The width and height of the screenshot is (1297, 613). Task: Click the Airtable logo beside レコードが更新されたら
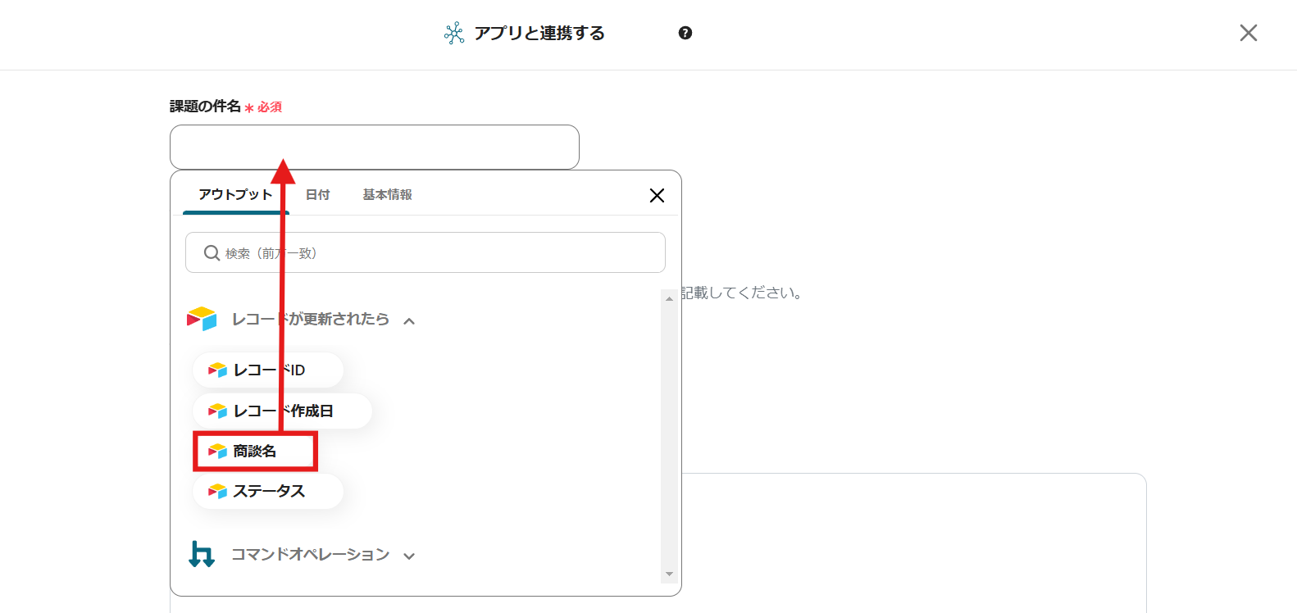coord(202,319)
